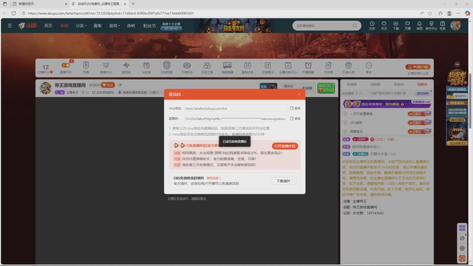Viewport: 473px width, 266px height.
Task: Open the 关注 heart icon in the header
Action: [x=384, y=25]
